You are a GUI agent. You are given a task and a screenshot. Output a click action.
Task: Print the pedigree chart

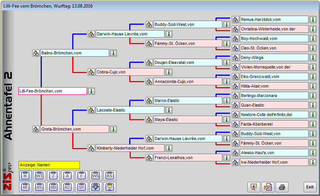tap(282, 187)
